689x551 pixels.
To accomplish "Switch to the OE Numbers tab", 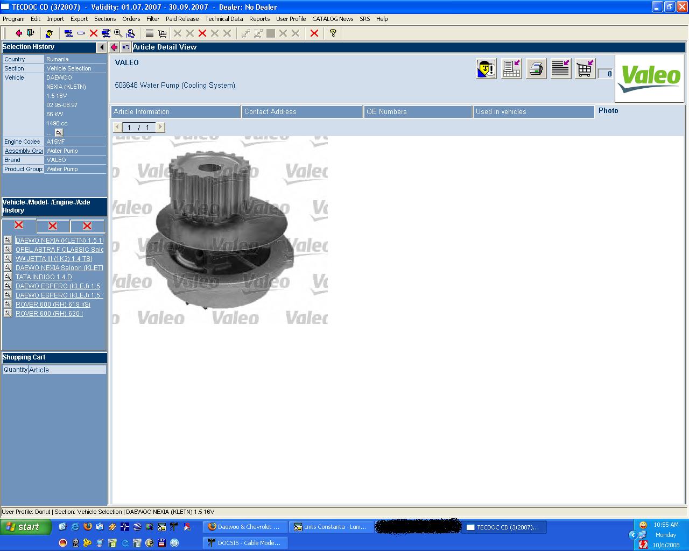I will 418,112.
